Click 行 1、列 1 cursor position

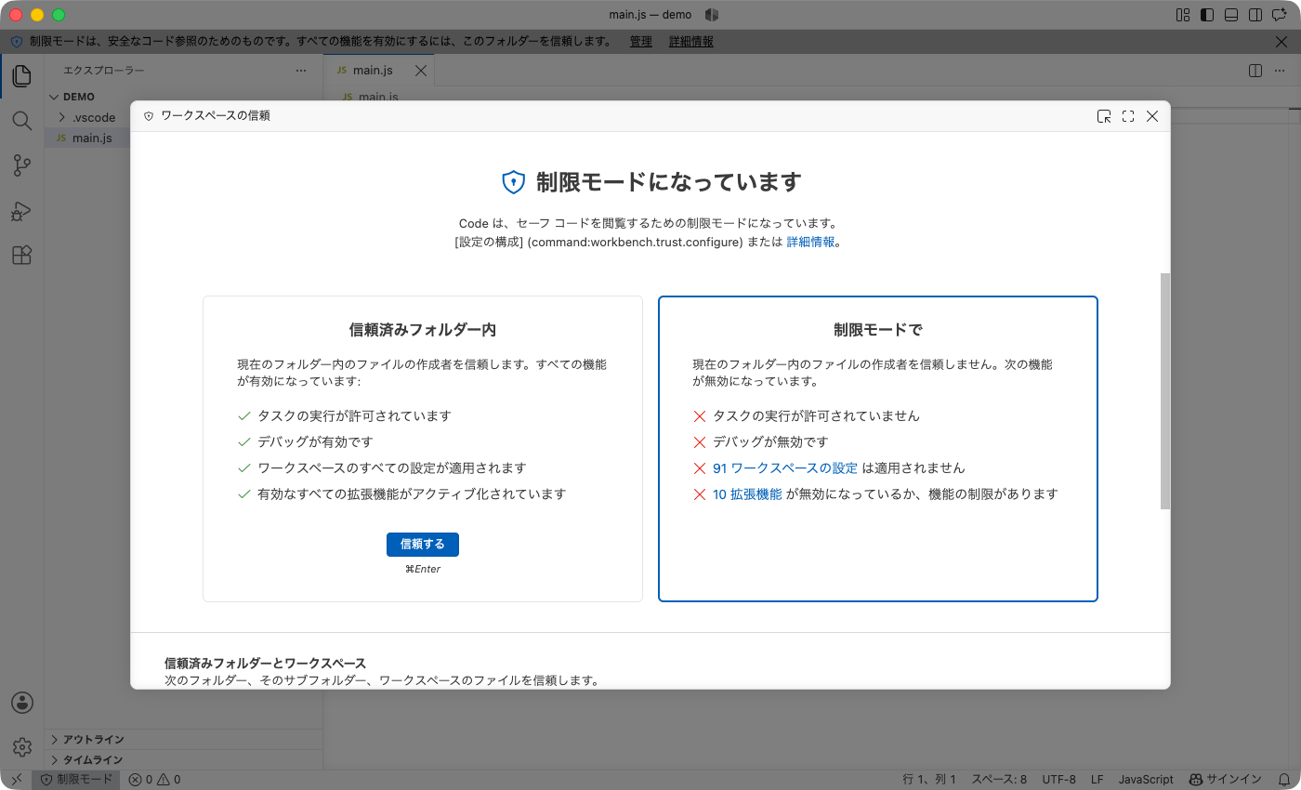pyautogui.click(x=929, y=780)
